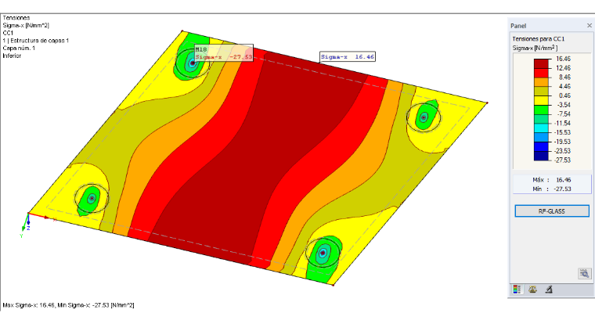Click the Max/Min Sigma-x status line at bottom
Screen dimensions: 595x324
(68, 305)
